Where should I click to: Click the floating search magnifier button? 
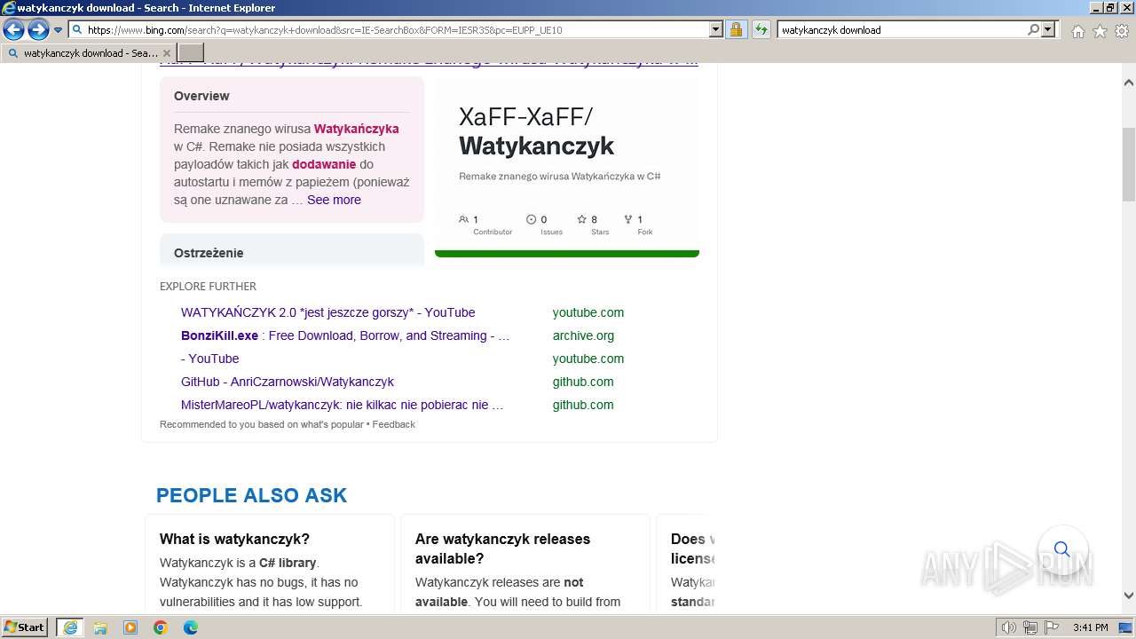point(1061,549)
